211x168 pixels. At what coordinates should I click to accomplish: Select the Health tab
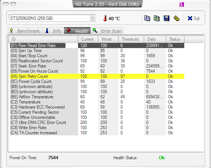pos(77,30)
